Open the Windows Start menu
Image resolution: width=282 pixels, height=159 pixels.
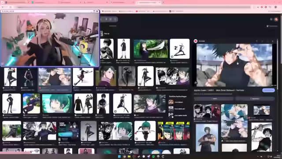[x=119, y=156]
